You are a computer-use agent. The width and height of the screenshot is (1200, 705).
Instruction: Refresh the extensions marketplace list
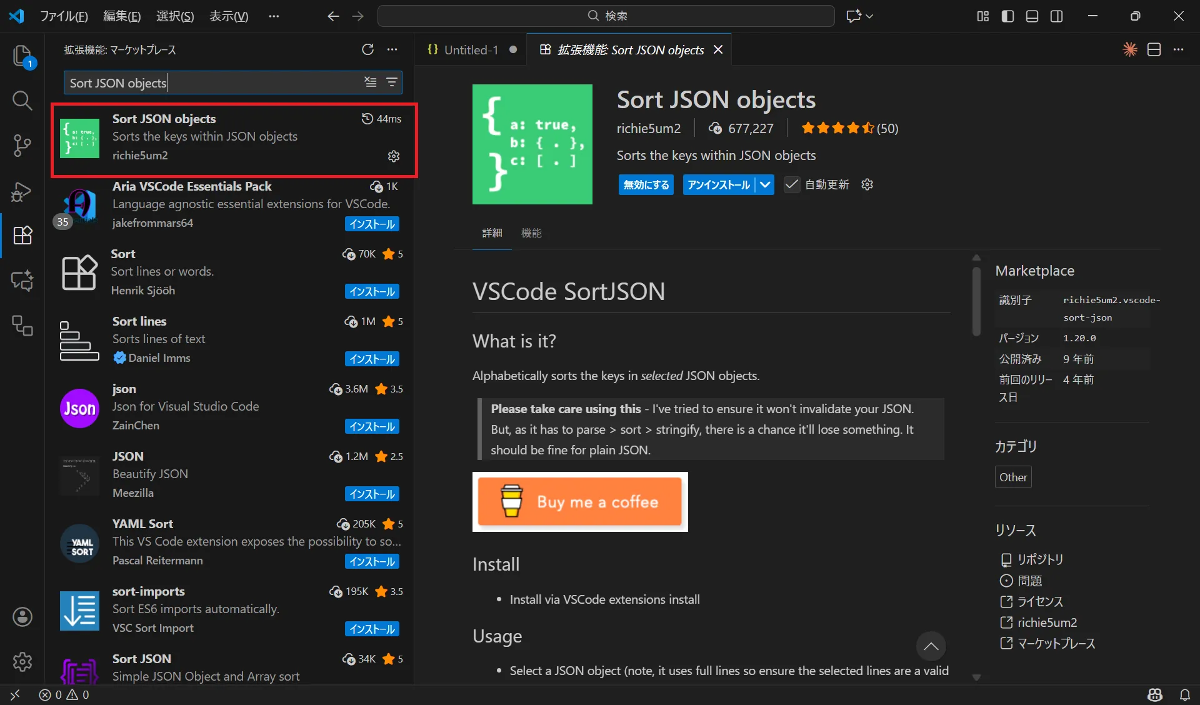click(367, 49)
